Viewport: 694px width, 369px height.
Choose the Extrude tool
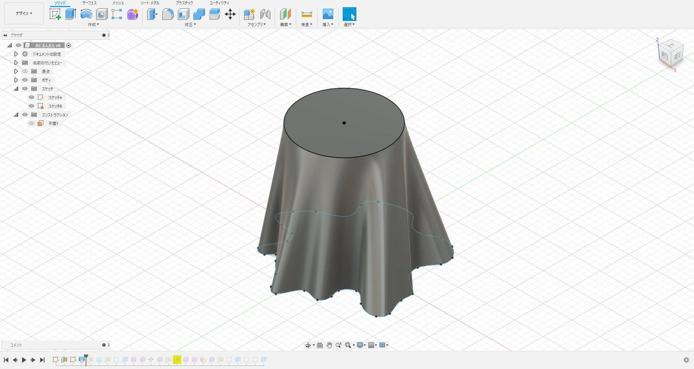[70, 14]
